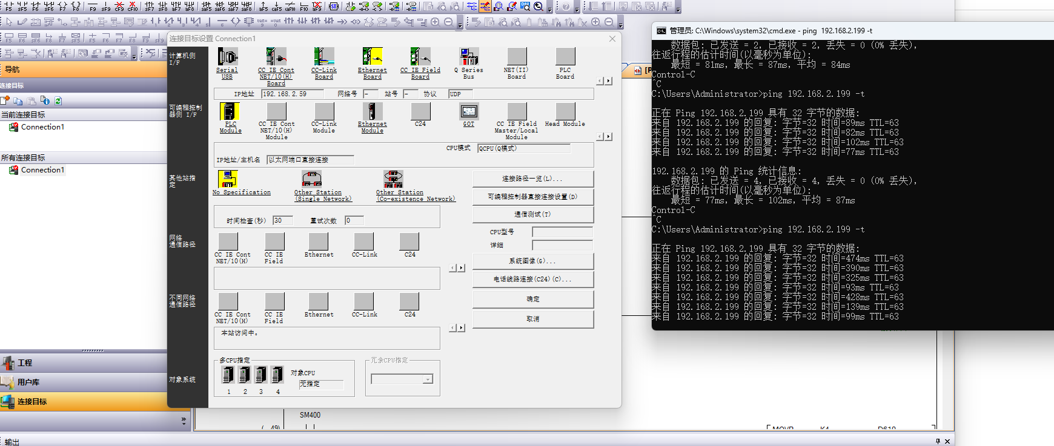Click the PLC Module icon

click(230, 112)
